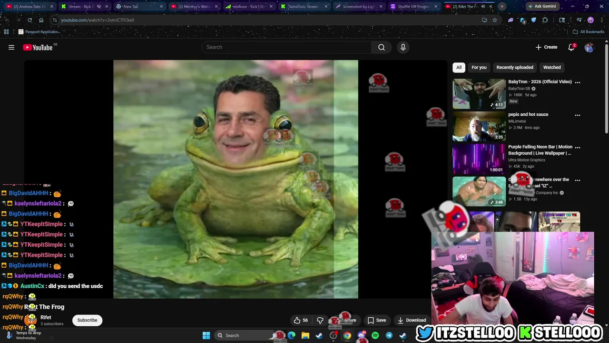Image resolution: width=609 pixels, height=343 pixels.
Task: Click the install app icon in address bar
Action: click(x=484, y=20)
